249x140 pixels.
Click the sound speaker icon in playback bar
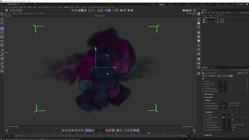tap(93, 130)
